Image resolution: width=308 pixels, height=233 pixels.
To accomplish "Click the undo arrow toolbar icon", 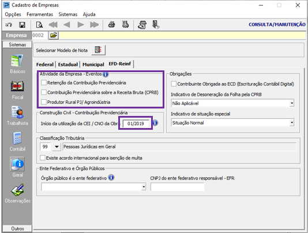I will point(9,25).
